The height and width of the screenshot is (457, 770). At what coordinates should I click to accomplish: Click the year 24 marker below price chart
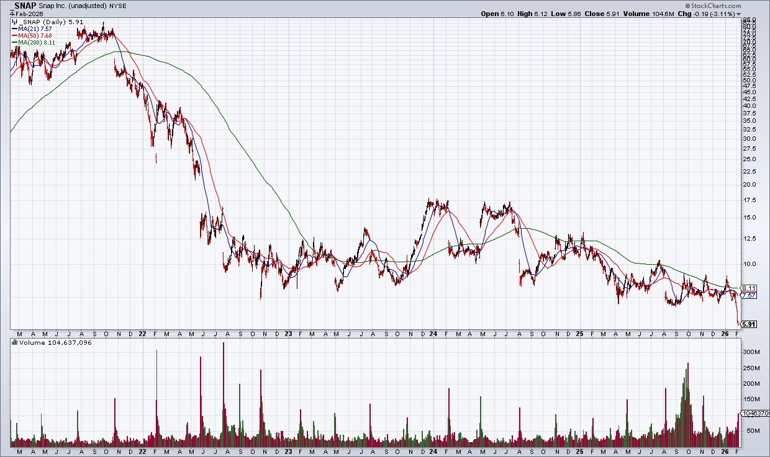(x=433, y=333)
